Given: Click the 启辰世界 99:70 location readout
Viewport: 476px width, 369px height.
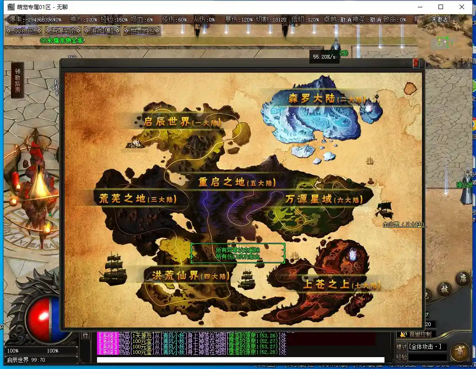Looking at the screenshot, I should click(26, 360).
